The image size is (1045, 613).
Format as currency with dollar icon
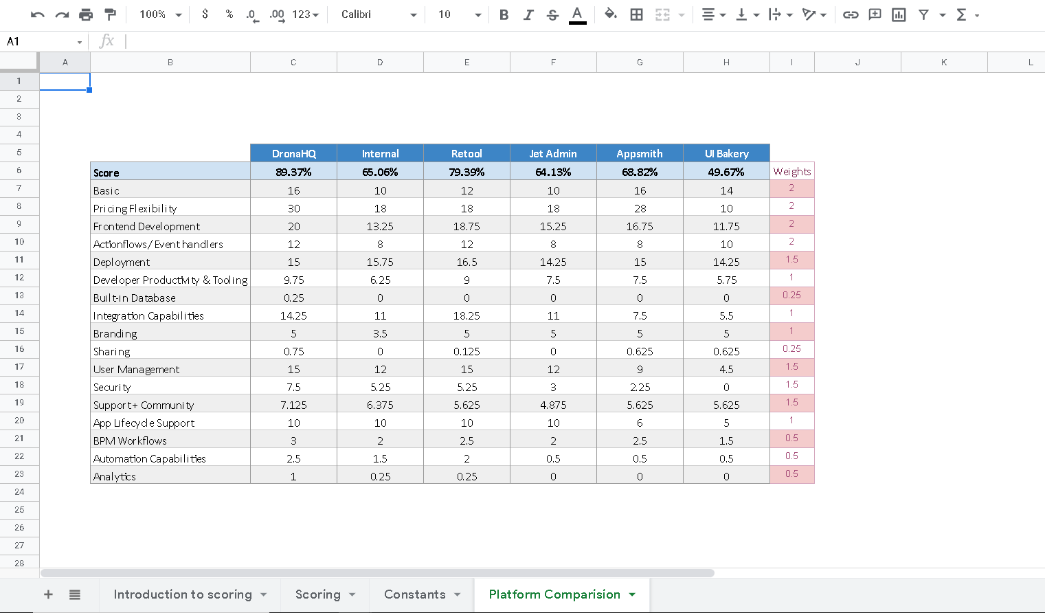pos(205,14)
